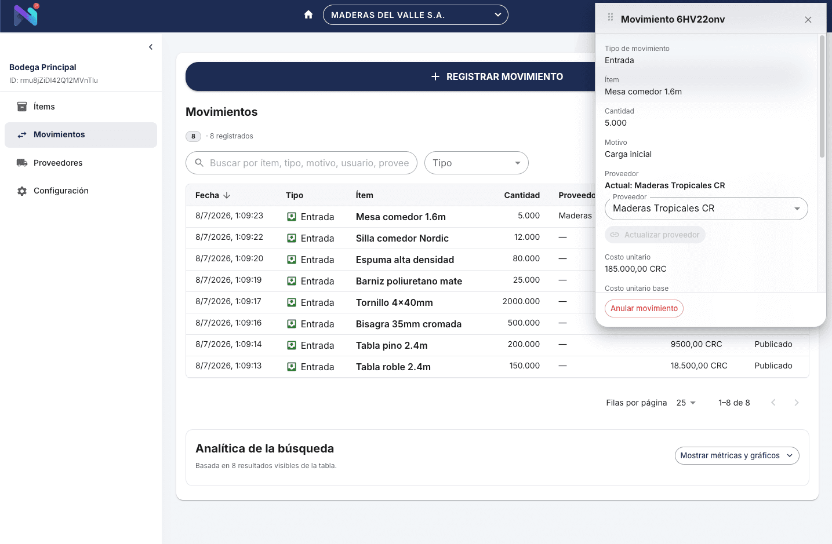Select the Tabla roble 2.4m item
This screenshot has height=544, width=832.
(x=393, y=367)
